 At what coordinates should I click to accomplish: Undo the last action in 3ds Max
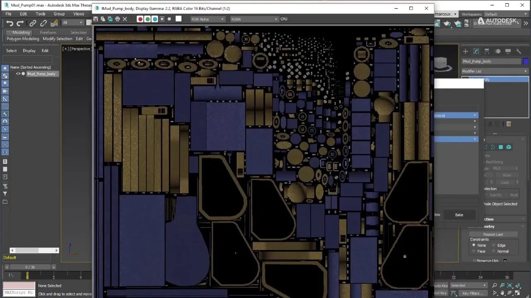(10, 23)
